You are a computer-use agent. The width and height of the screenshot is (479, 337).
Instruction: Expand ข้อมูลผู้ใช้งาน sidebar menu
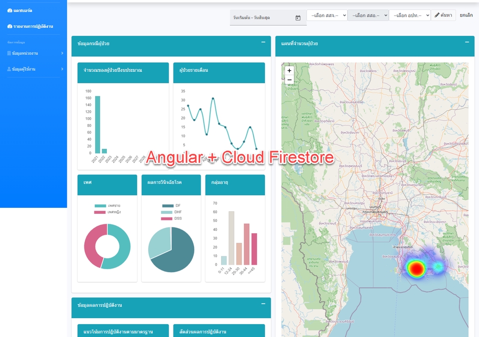(x=35, y=69)
